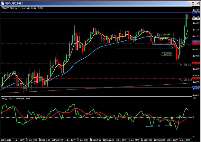
Task: Select the 1.60990 price label box
Action: [x=167, y=54]
